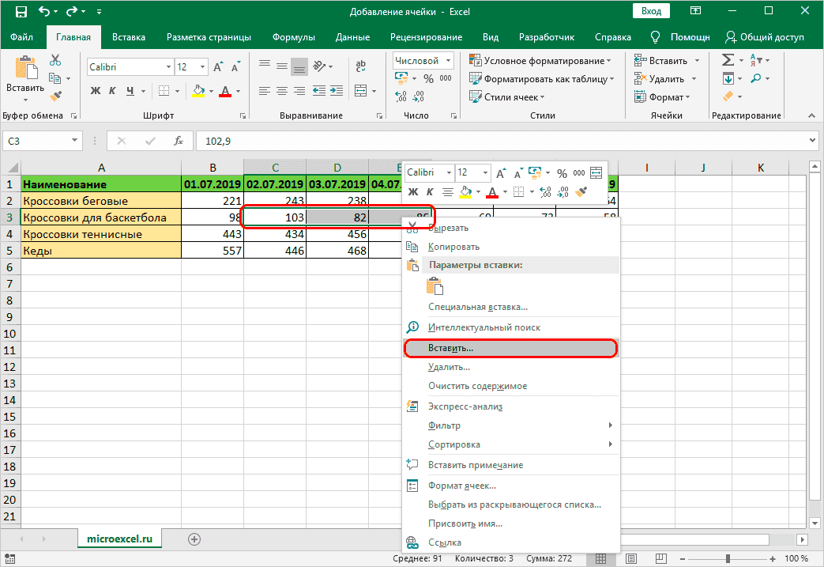This screenshot has width=824, height=567.
Task: Click the AutoSum sigma icon
Action: tap(728, 60)
